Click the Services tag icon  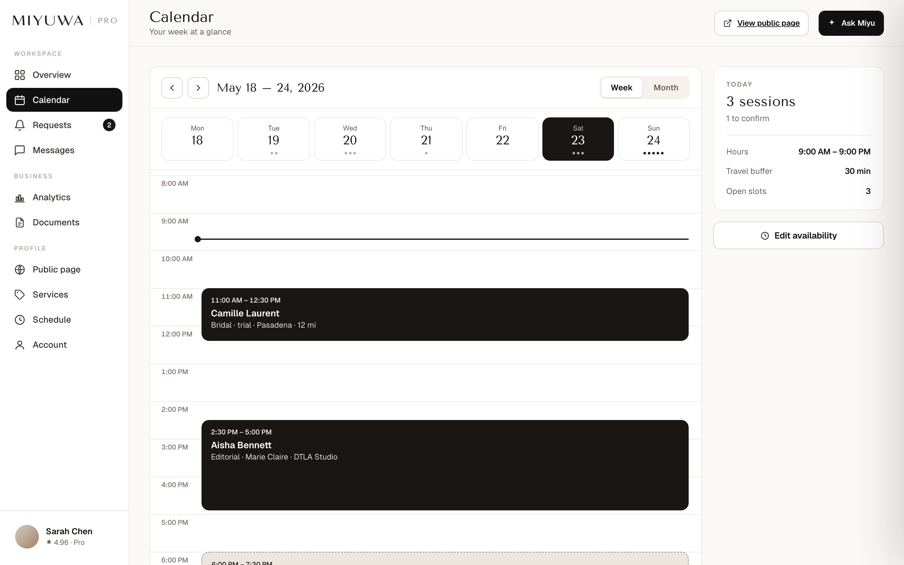pyautogui.click(x=19, y=294)
